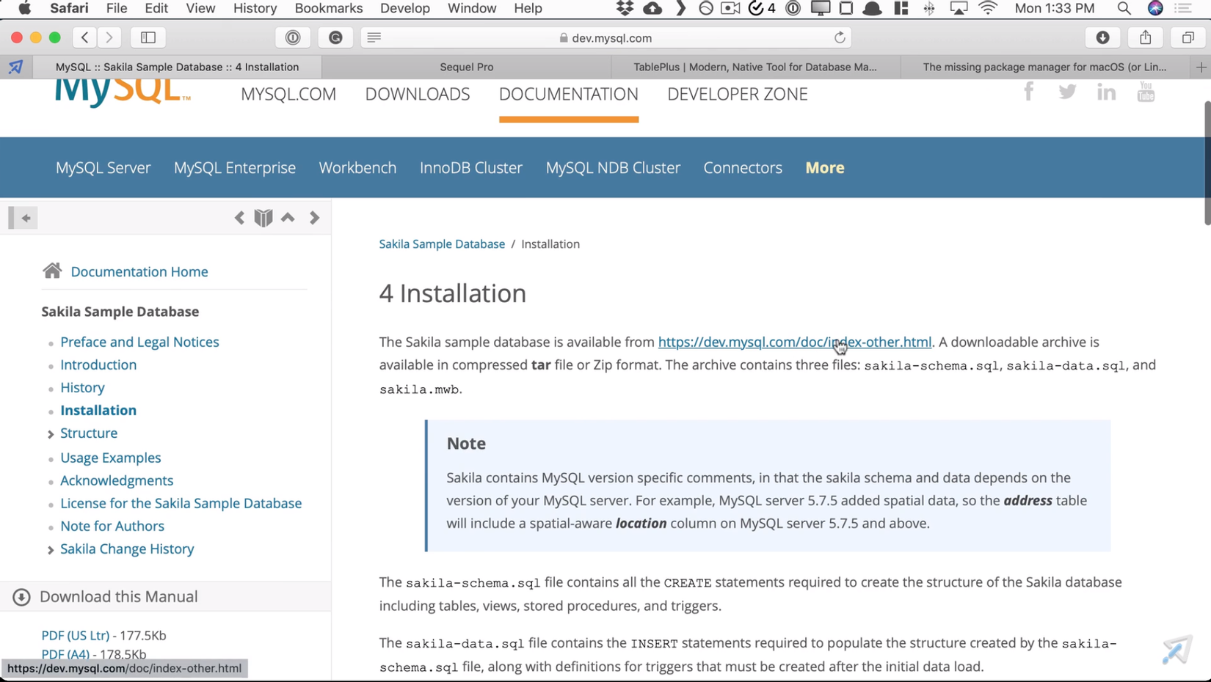Open Spotlight search in menu bar
This screenshot has width=1211, height=682.
pos(1124,9)
